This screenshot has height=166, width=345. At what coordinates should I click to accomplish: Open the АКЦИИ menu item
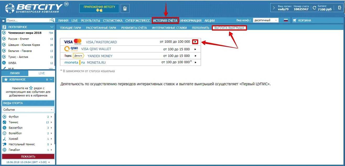(x=209, y=20)
